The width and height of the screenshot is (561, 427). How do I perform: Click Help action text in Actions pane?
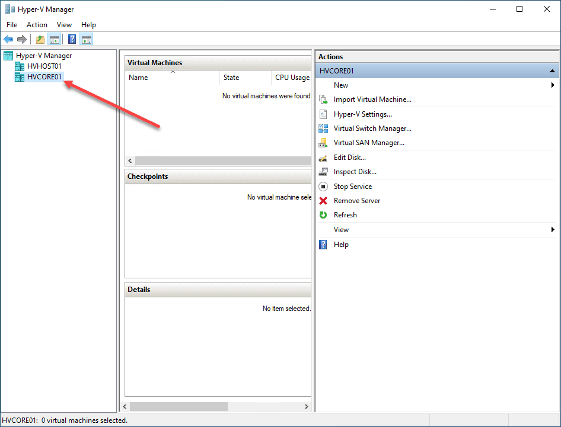pyautogui.click(x=341, y=245)
